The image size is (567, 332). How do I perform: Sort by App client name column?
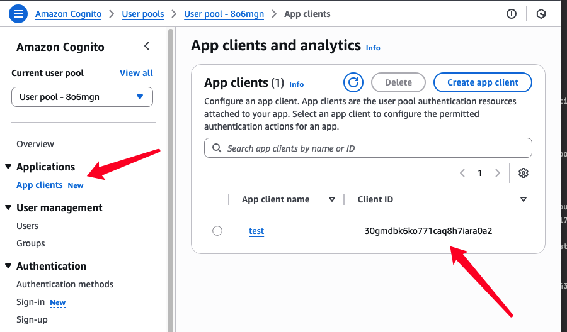pos(332,199)
